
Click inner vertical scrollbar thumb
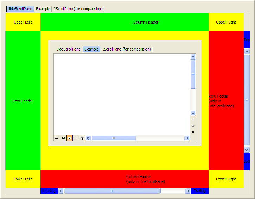pos(193,74)
